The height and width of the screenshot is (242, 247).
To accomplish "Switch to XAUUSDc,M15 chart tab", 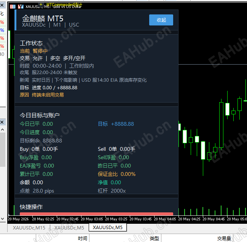I will pos(29,228).
